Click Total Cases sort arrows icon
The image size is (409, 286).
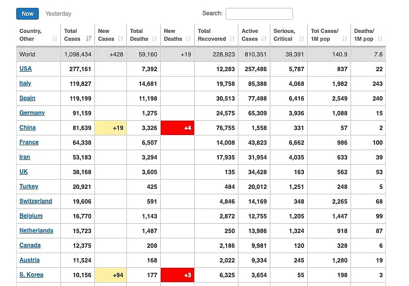pos(88,39)
